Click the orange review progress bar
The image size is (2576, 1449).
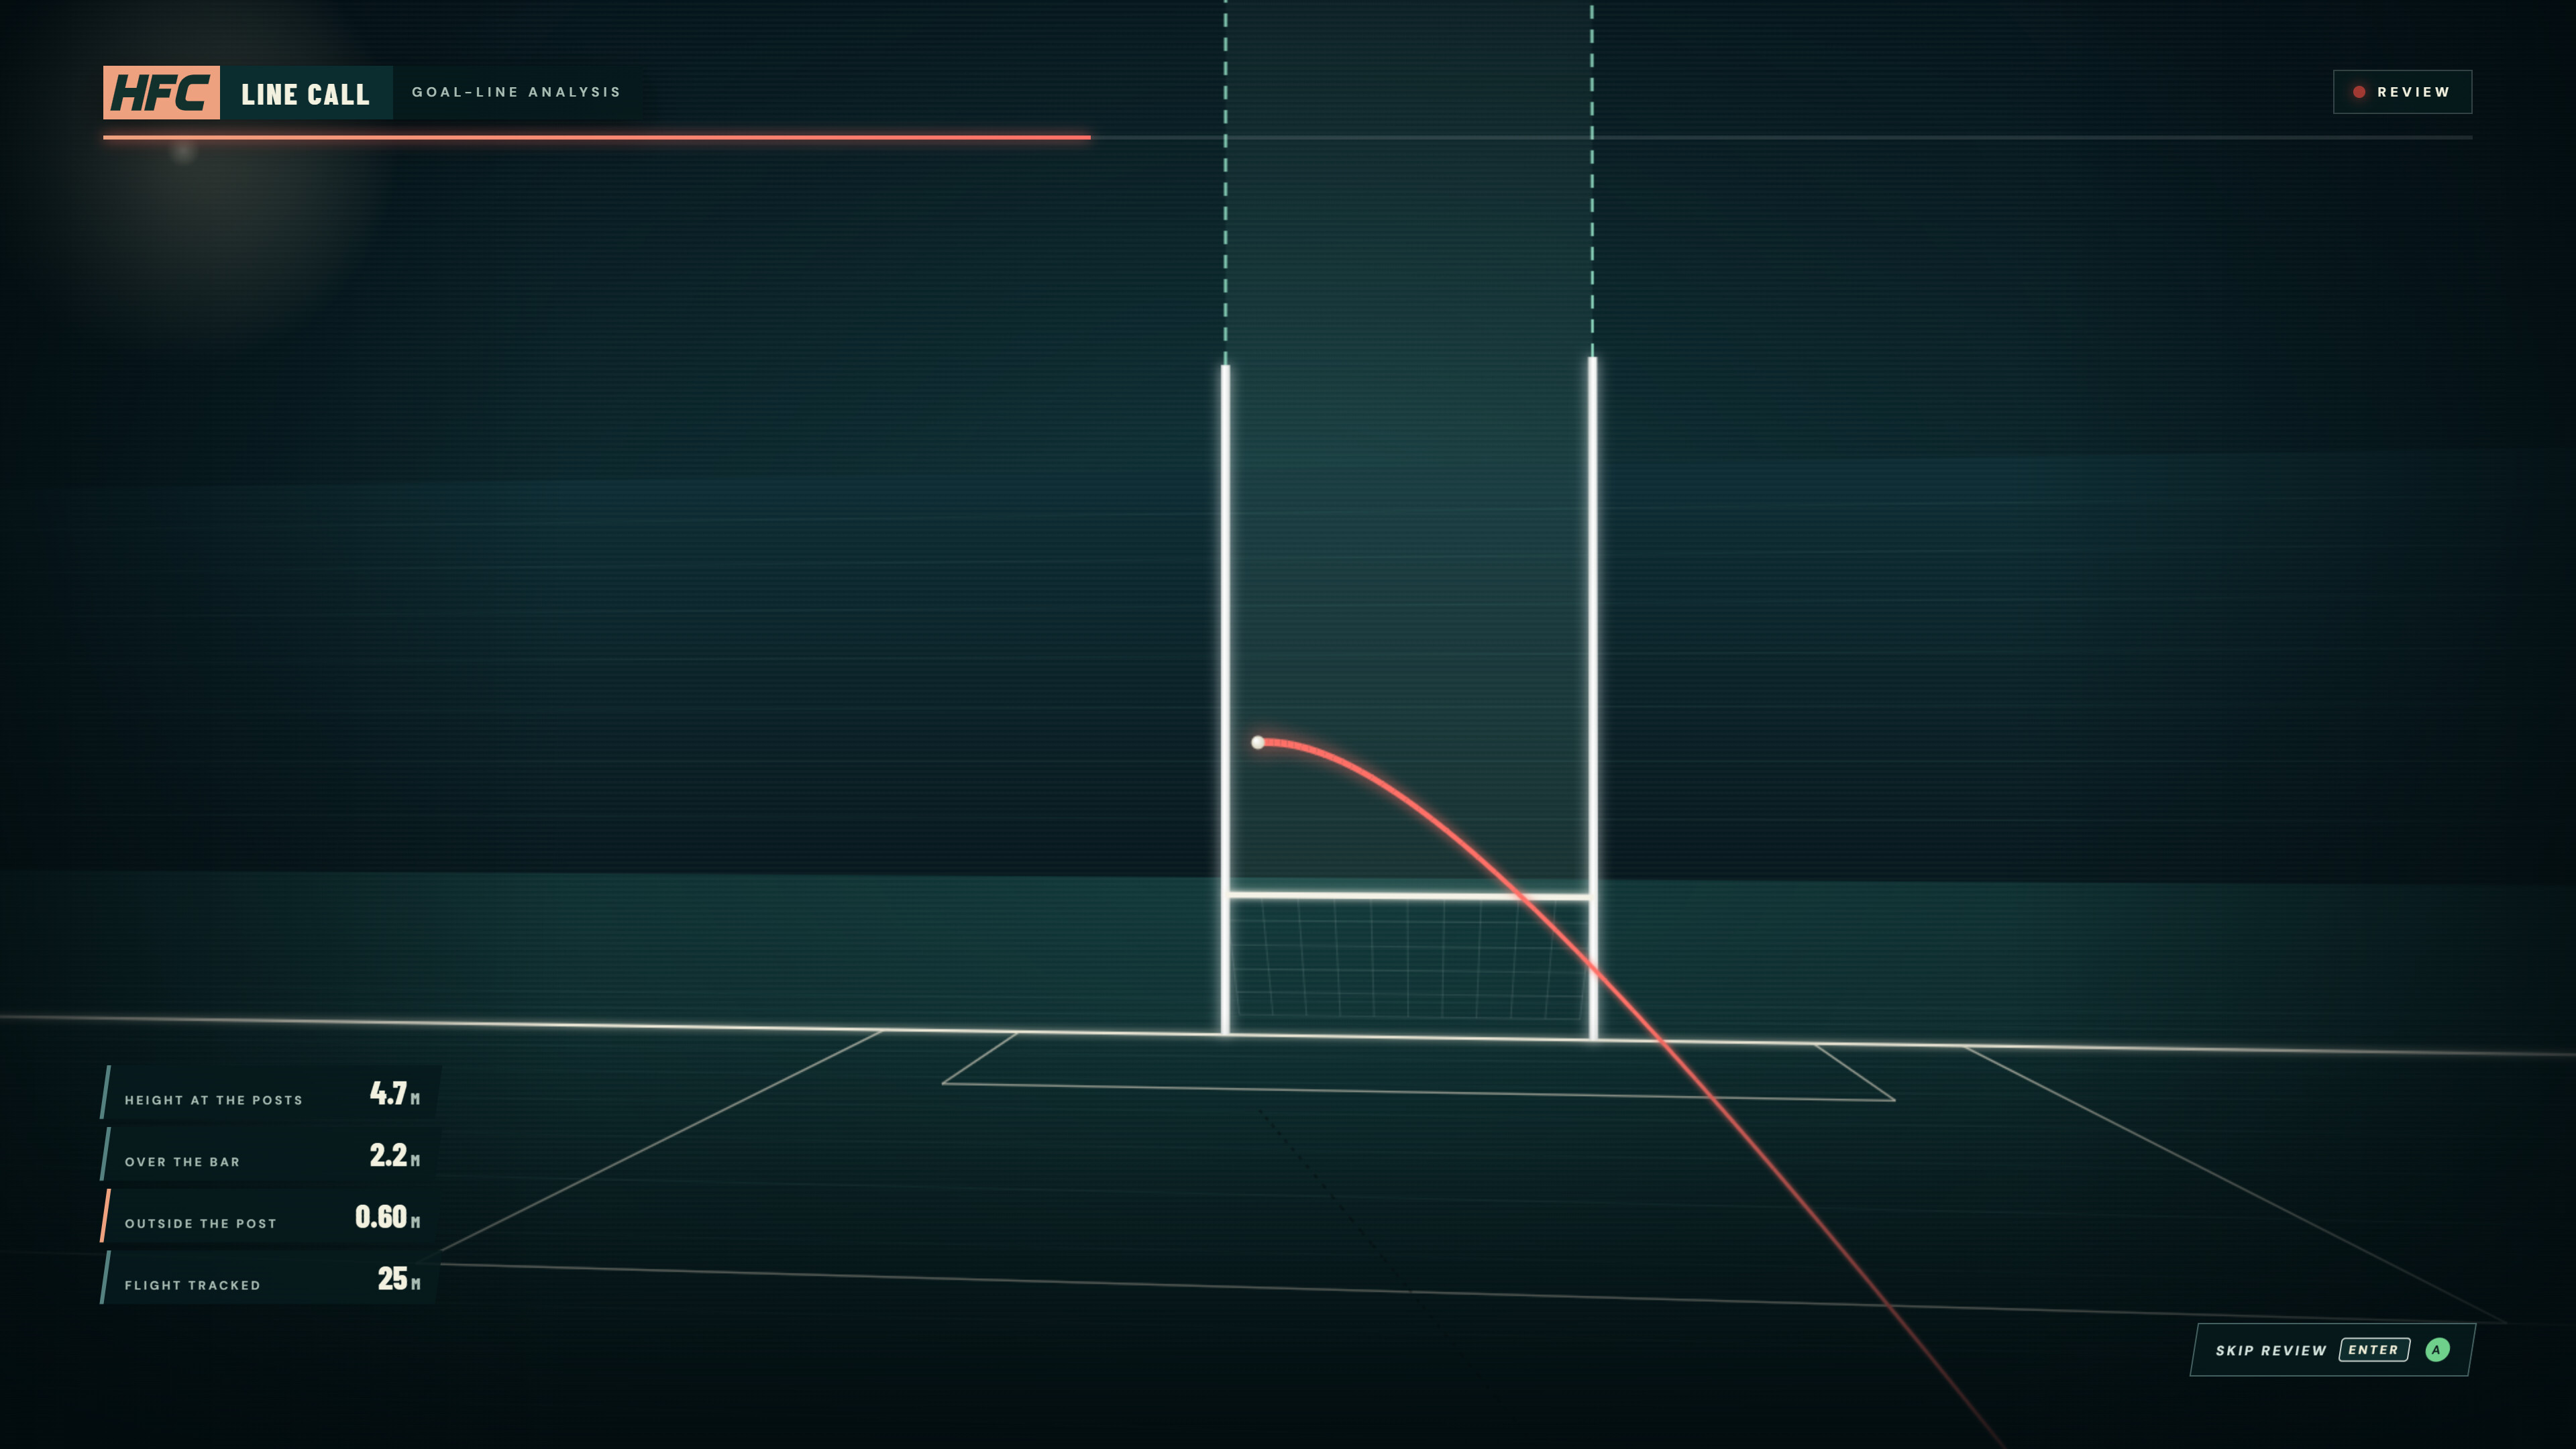click(x=597, y=137)
